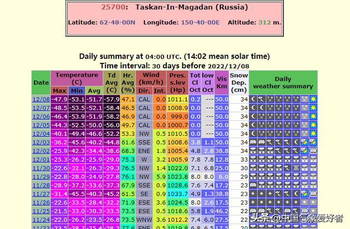Image resolution: width=350 pixels, height=229 pixels.
Task: Click the light-gray ice crystals icon in 12/08 row
Action: tap(305, 99)
